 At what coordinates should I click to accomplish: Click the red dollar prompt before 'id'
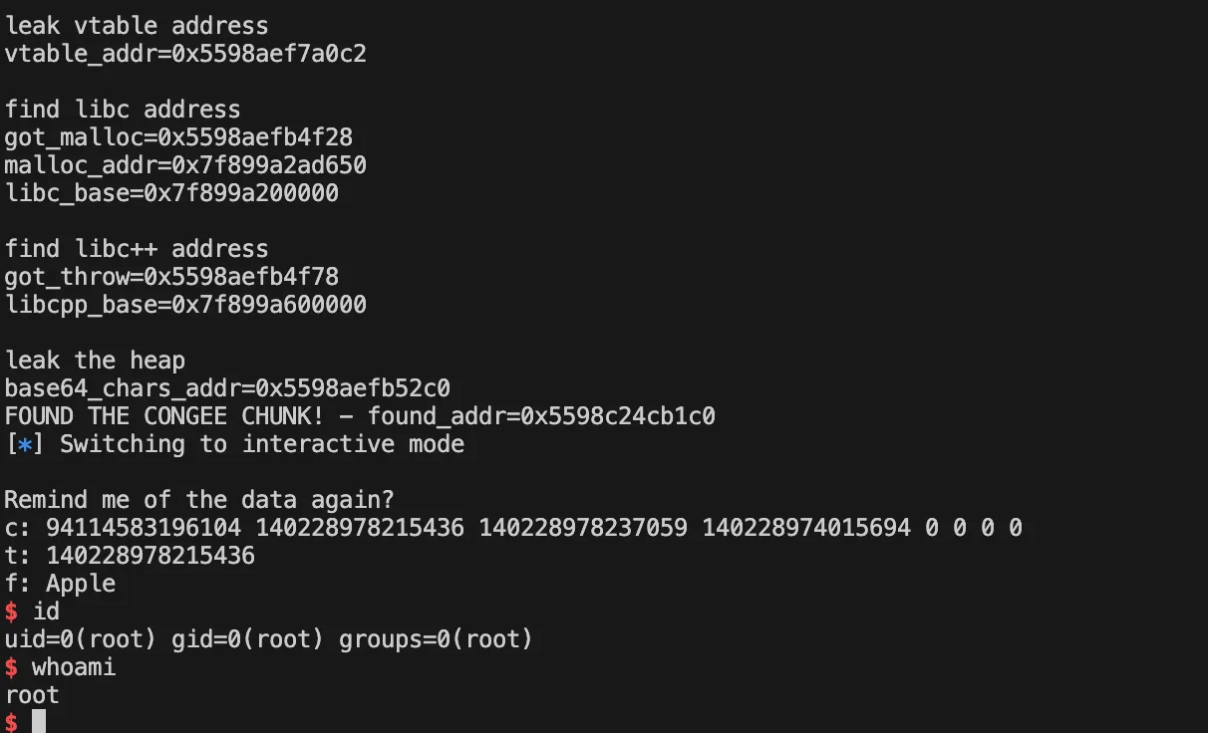point(11,611)
